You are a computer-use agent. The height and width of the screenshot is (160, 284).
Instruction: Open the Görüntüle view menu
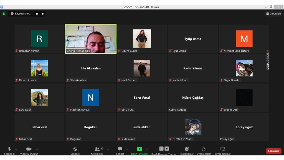pyautogui.click(x=273, y=14)
